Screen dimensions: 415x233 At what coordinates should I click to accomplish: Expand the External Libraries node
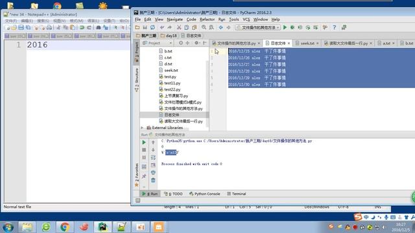click(142, 128)
